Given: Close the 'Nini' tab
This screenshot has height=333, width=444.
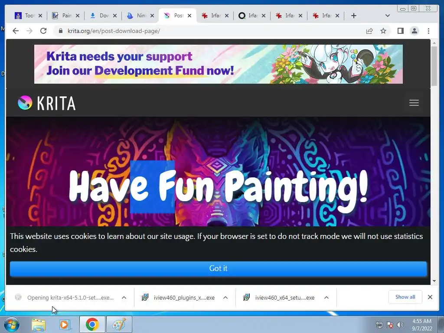Looking at the screenshot, I should [x=152, y=16].
